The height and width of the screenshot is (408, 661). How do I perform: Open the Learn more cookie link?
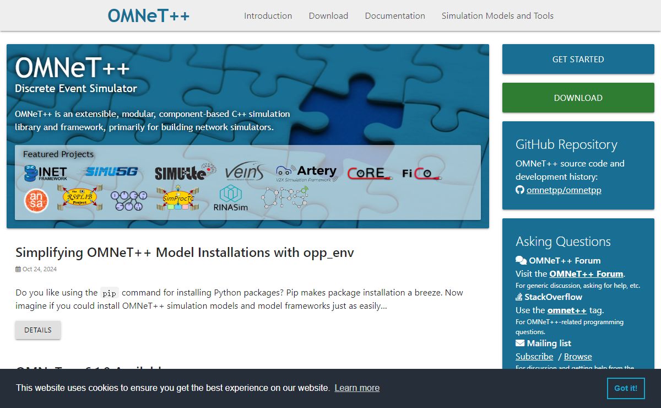(x=357, y=388)
